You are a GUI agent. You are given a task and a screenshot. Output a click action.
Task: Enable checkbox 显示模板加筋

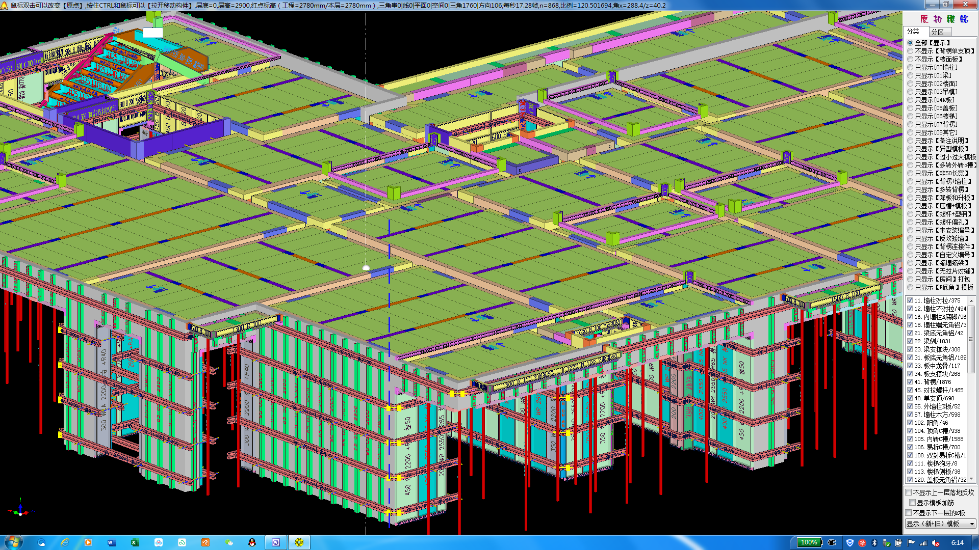click(912, 503)
